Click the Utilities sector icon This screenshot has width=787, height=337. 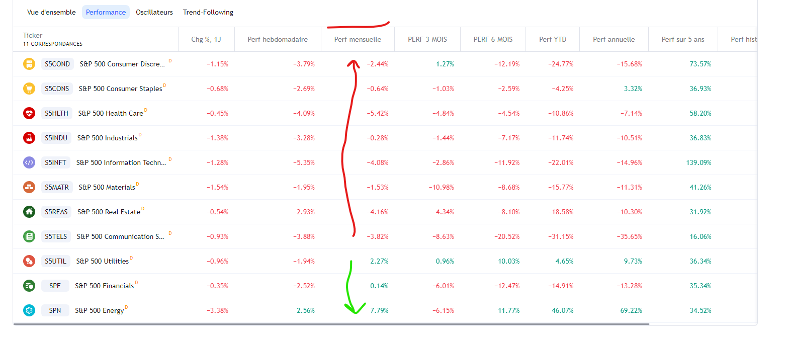(x=29, y=261)
